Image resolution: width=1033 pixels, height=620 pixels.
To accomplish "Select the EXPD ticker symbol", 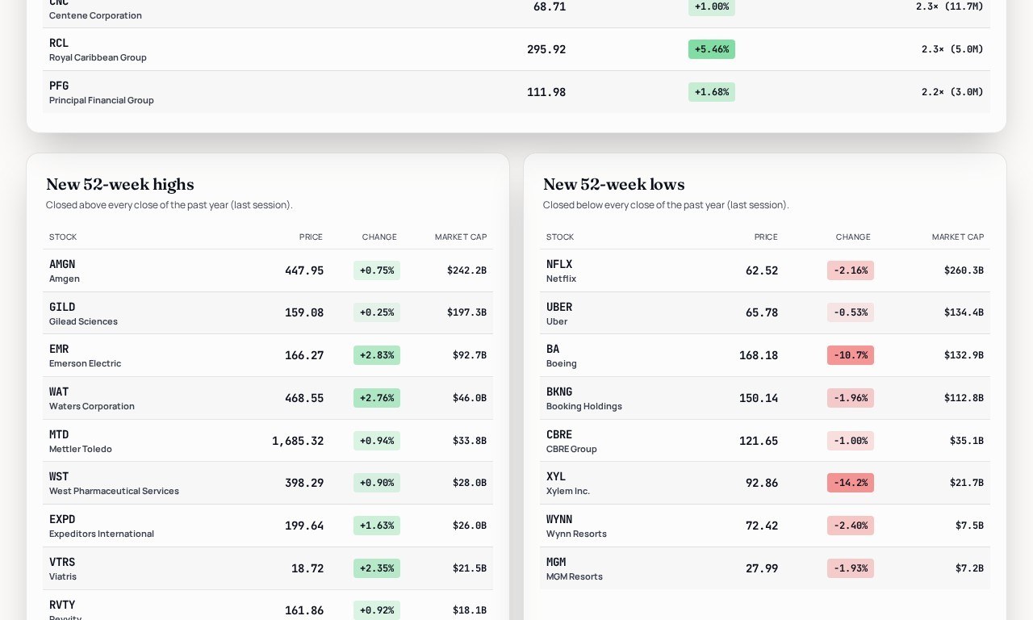I will (62, 519).
